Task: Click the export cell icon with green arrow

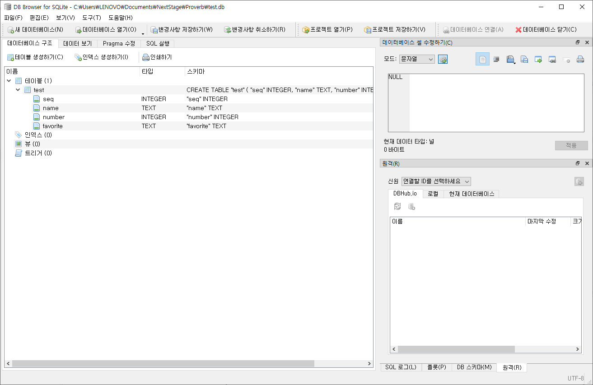Action: pos(538,59)
